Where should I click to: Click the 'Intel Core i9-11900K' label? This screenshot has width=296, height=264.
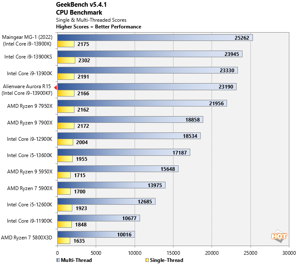point(30,221)
